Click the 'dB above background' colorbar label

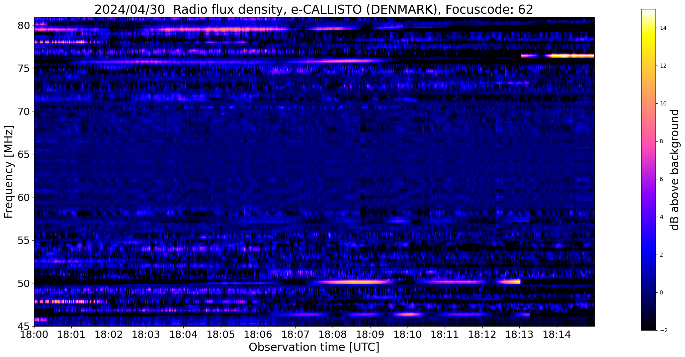(675, 170)
